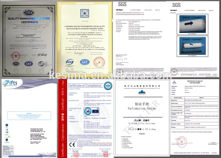Viewport: 221px width, 158px height.
Task: Select the upper filter cartridge photo with large arrow
Action: (x=192, y=24)
